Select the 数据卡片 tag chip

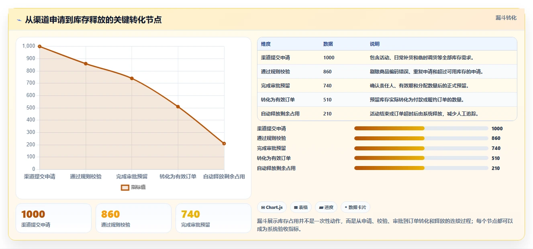(355, 207)
